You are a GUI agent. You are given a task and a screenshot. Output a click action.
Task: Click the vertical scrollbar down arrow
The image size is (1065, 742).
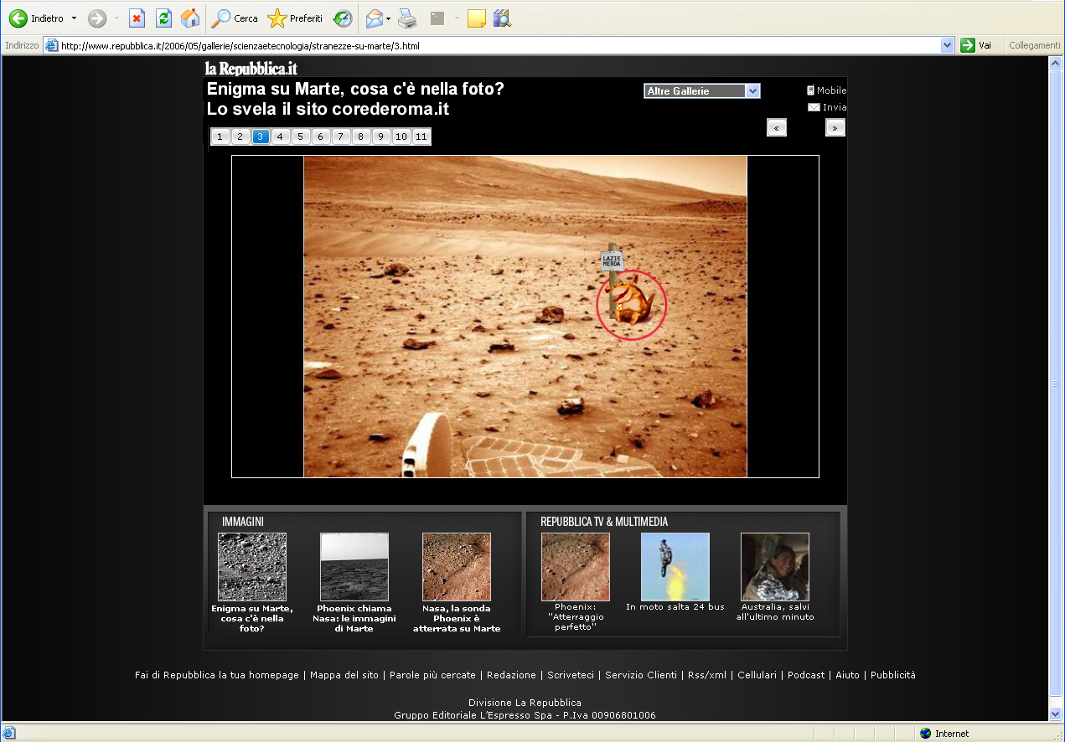click(x=1056, y=714)
